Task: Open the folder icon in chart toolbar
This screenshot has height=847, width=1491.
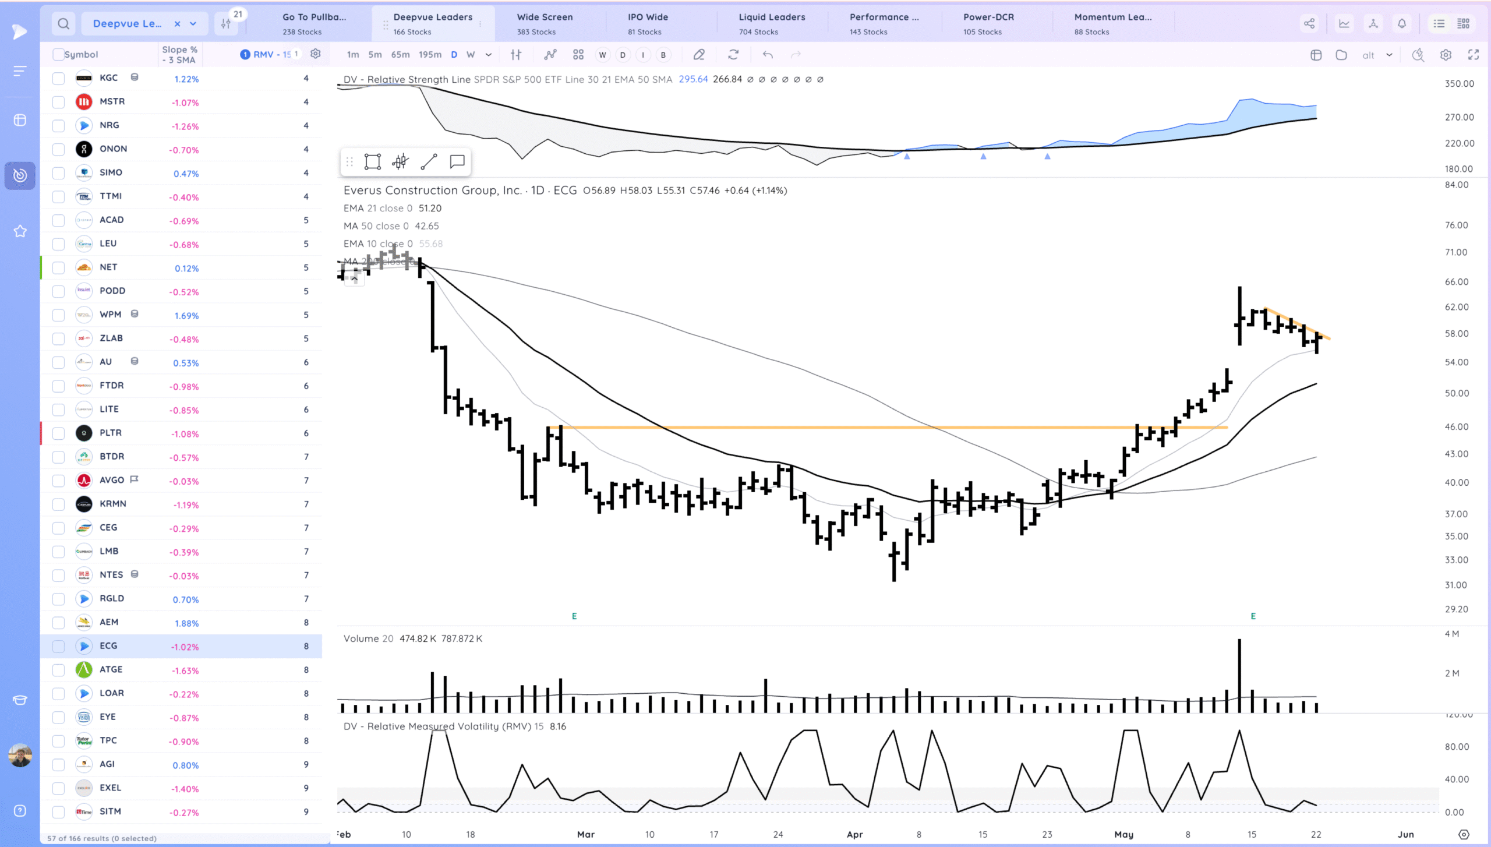Action: tap(1341, 55)
